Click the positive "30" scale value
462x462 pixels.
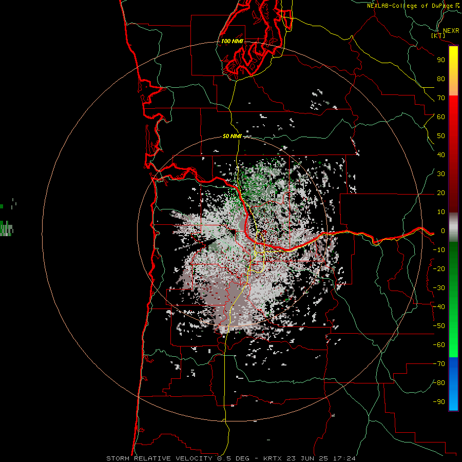(441, 174)
